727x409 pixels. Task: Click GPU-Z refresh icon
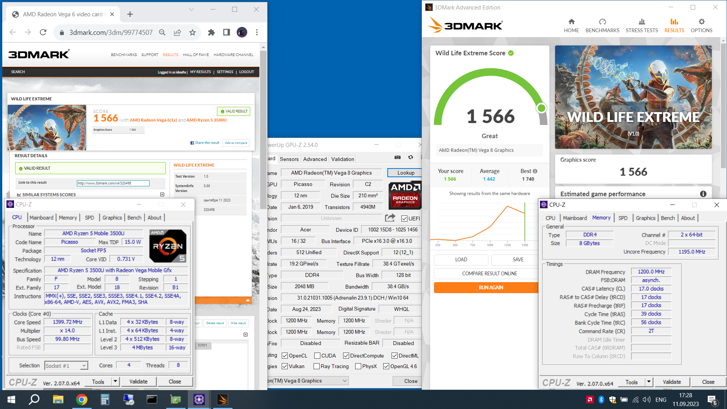[410, 157]
